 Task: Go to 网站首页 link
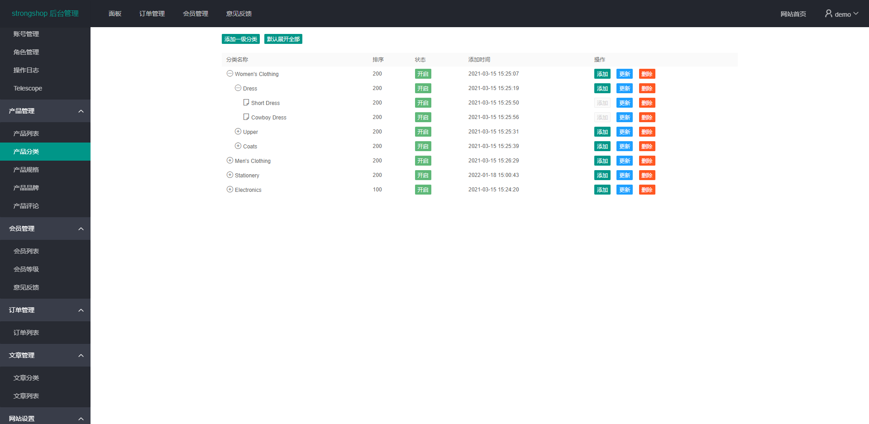(793, 14)
